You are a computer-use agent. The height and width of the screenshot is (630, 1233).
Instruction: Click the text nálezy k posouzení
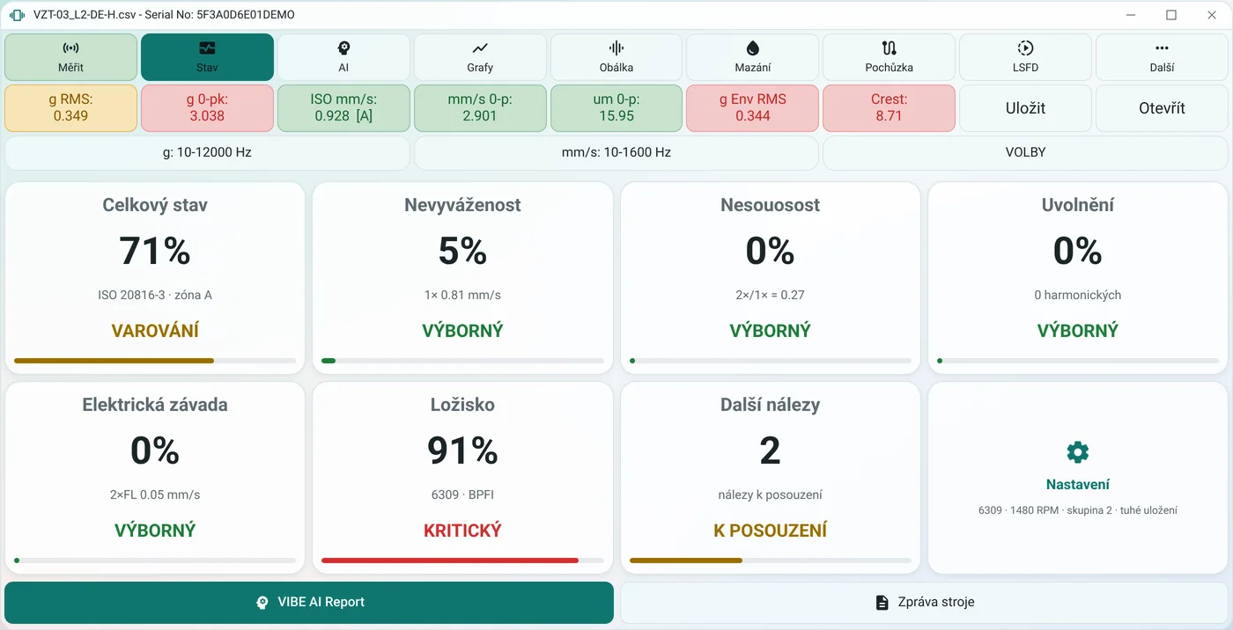point(770,494)
